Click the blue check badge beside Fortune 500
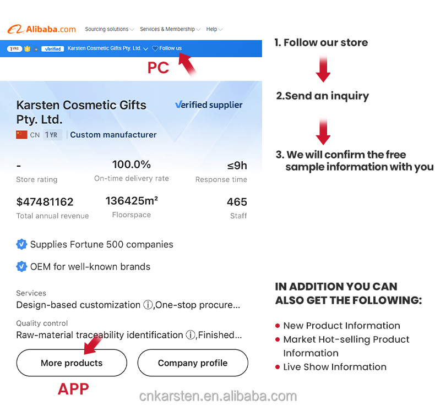The width and height of the screenshot is (435, 406). 21,244
